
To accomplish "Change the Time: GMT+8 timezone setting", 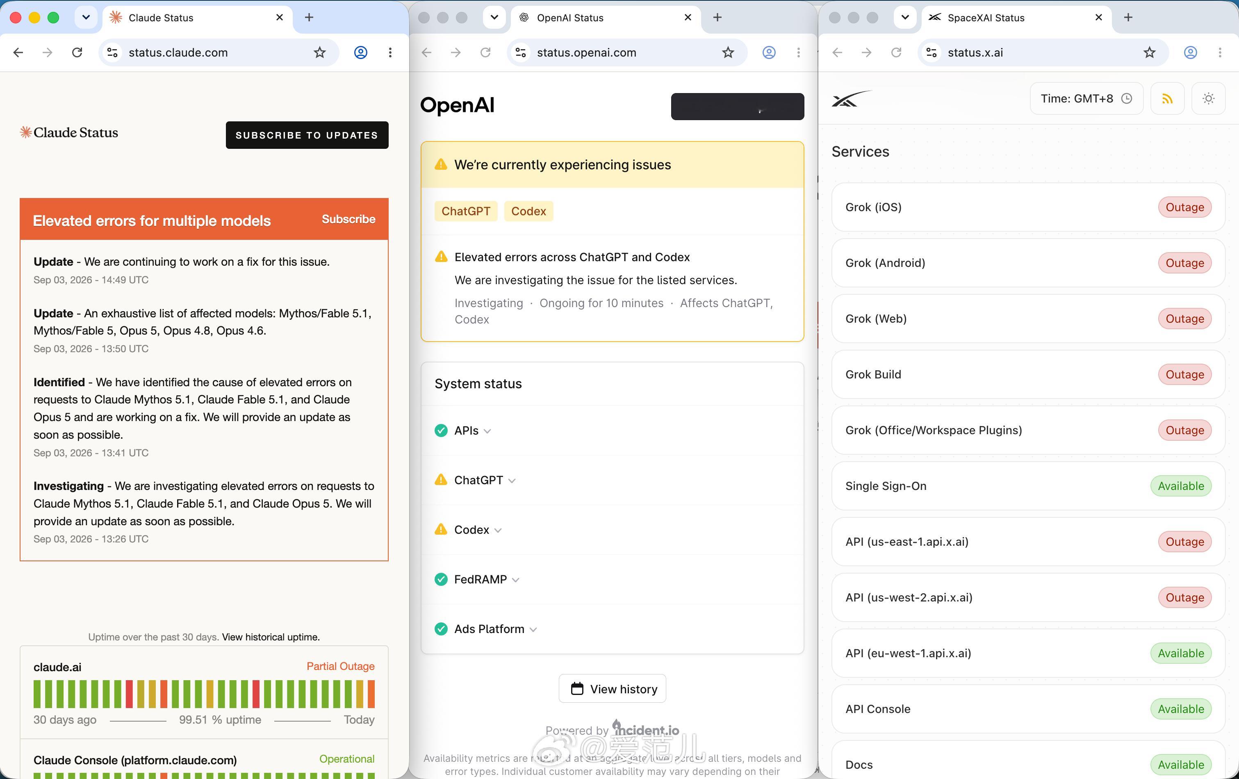I will pyautogui.click(x=1086, y=98).
